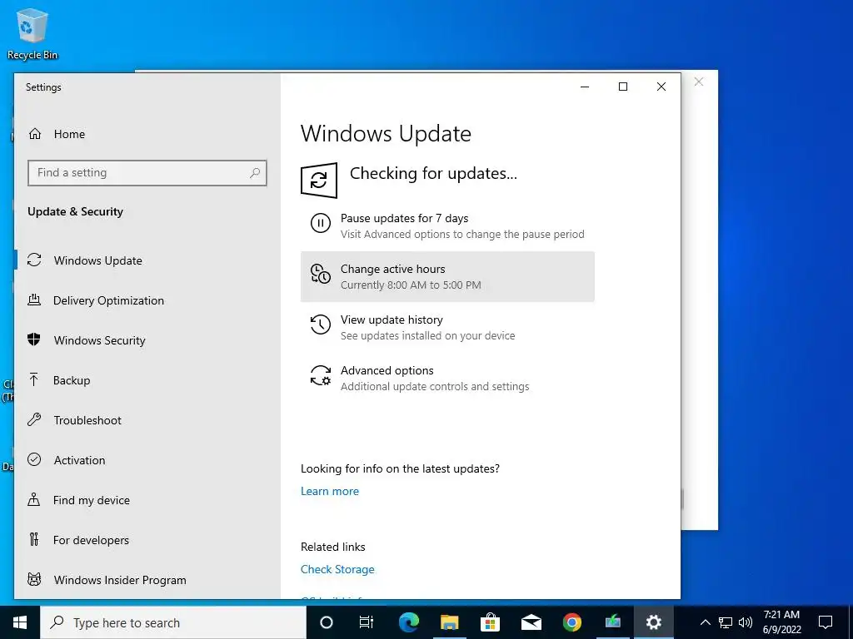Maximize the Settings window
853x639 pixels.
click(x=623, y=87)
